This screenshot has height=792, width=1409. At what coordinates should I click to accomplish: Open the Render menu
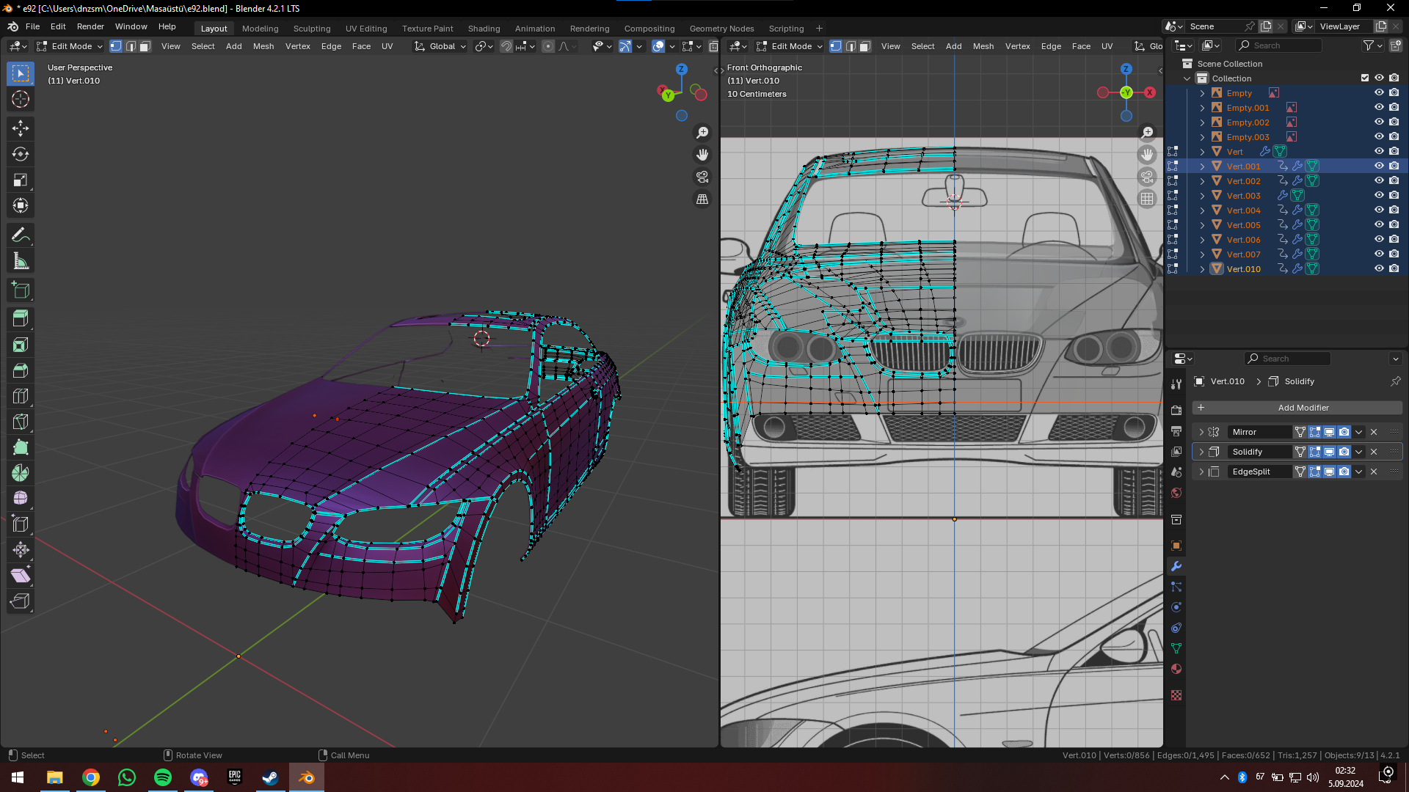pos(90,26)
